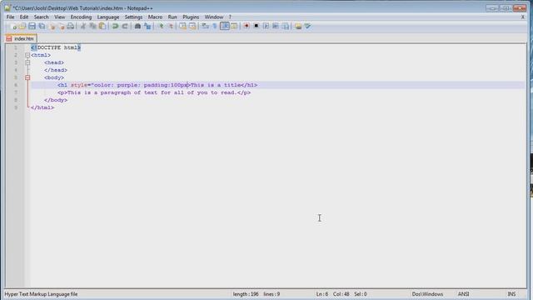Print the document using the printer icon
Screen dimensions: 533x300
click(71, 26)
